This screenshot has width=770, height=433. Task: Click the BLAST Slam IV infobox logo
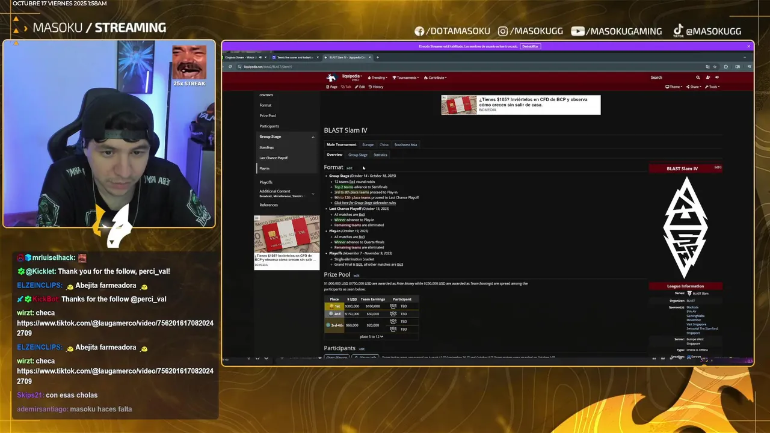(x=685, y=227)
